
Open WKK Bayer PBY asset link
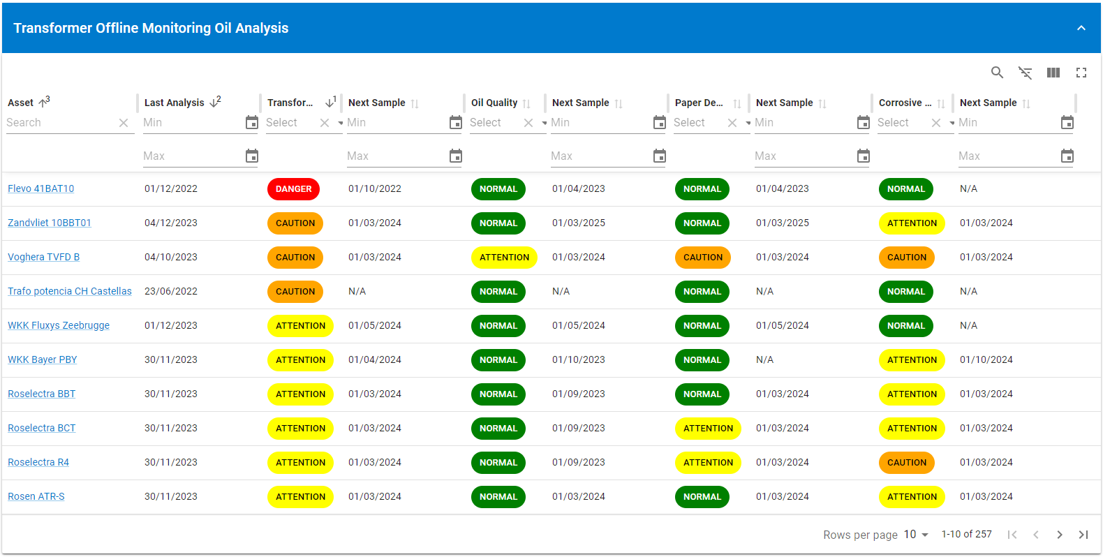42,360
